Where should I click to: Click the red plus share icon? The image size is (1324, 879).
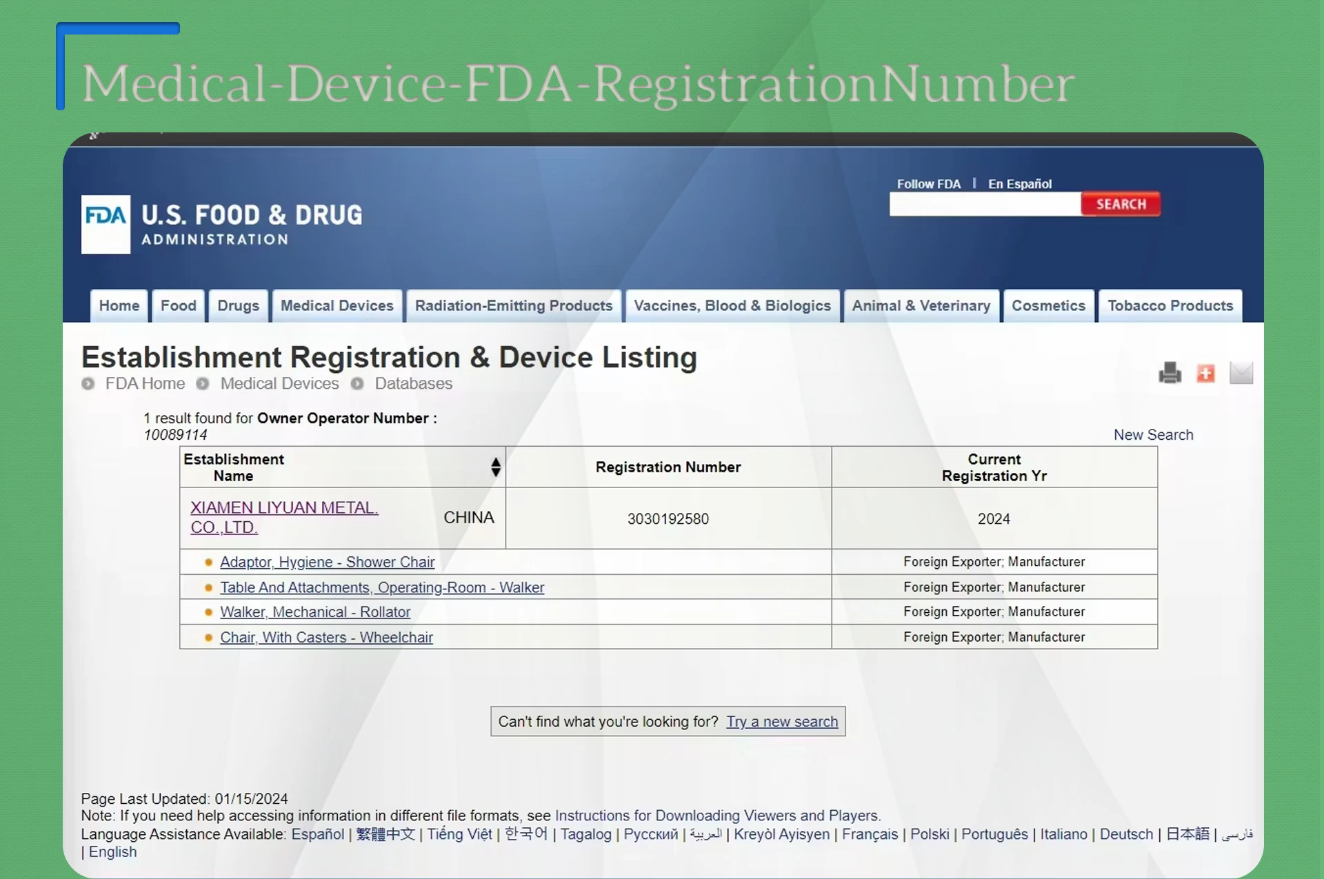(1205, 373)
